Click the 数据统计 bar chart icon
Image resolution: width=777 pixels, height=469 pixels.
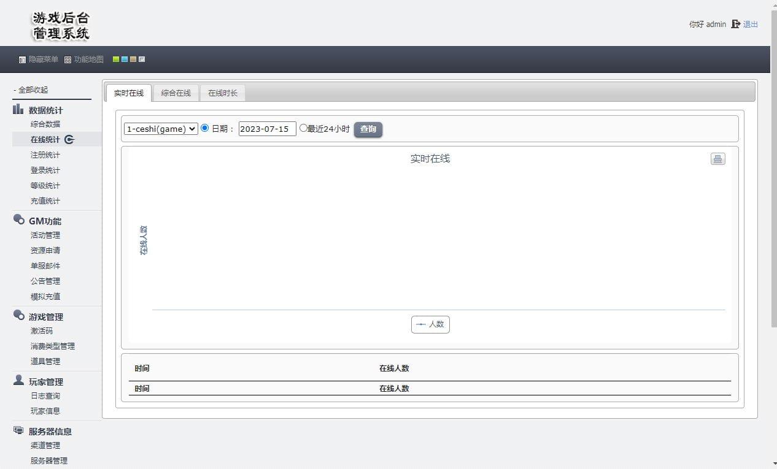click(x=18, y=110)
